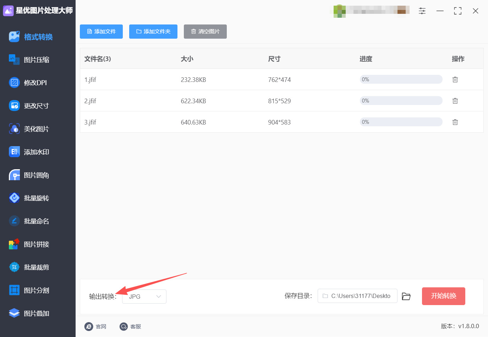Switch to 图片压缩 function
Image resolution: width=488 pixels, height=337 pixels.
37,60
